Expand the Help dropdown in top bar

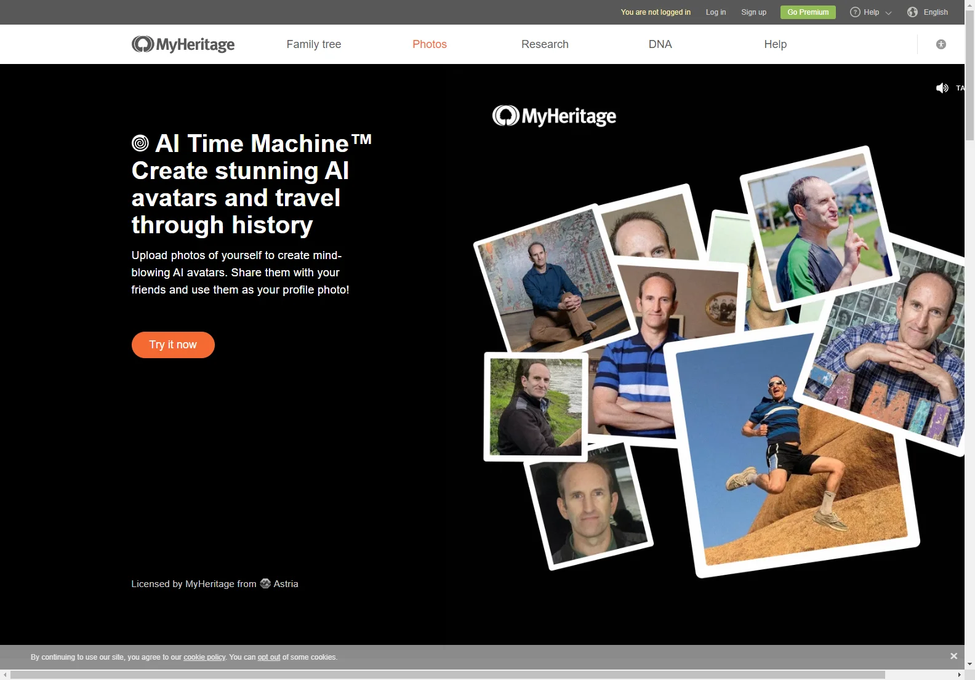(x=871, y=12)
